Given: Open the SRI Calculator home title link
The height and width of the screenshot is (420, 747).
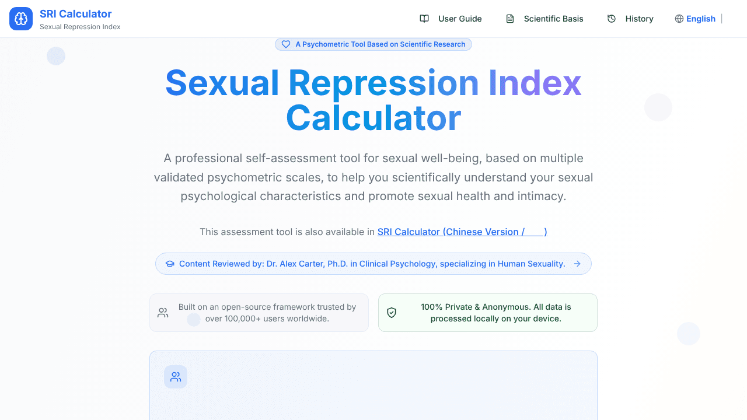Looking at the screenshot, I should [76, 14].
